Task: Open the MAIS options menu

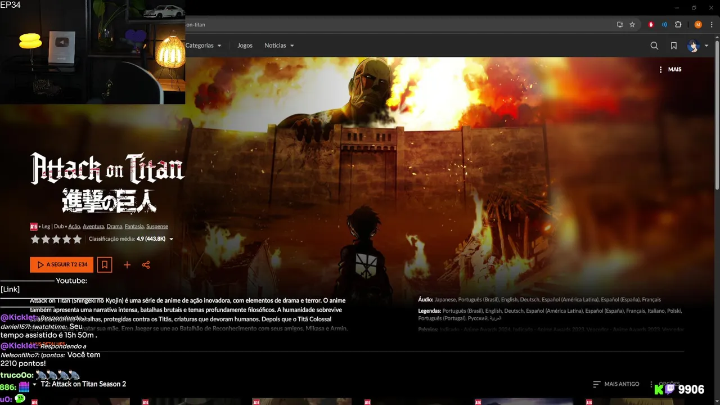Action: click(x=670, y=69)
